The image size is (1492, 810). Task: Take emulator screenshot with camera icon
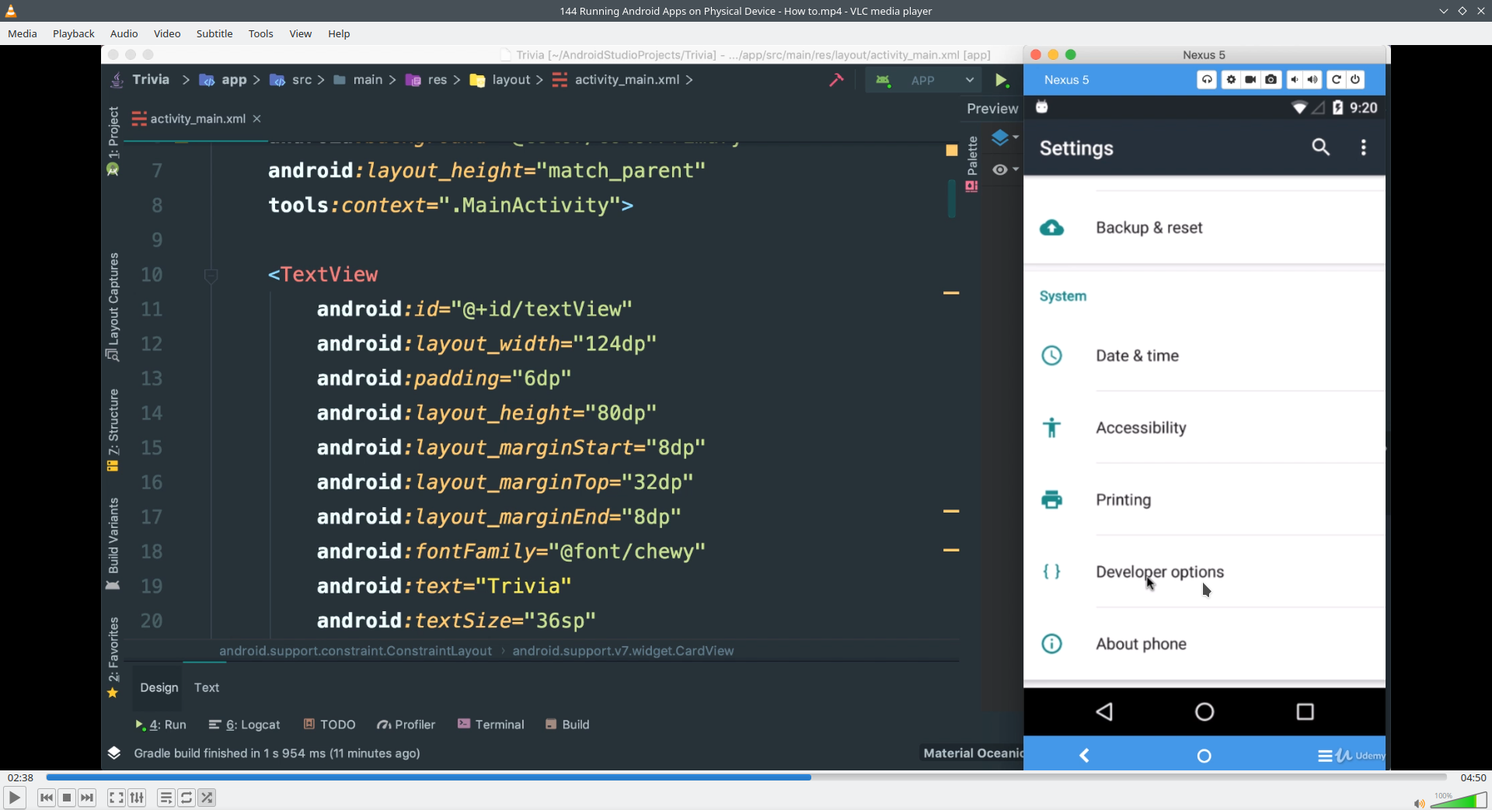point(1271,80)
